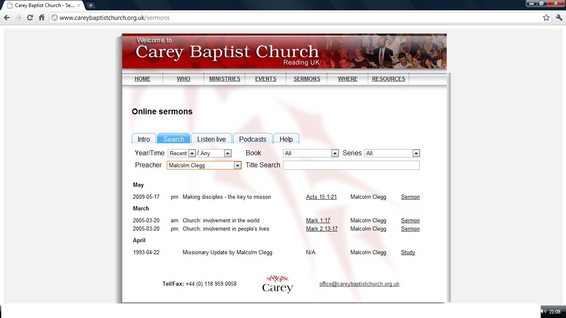Click the telephone number +44 (0) 118 959 0058
This screenshot has width=566, height=318.
click(211, 284)
